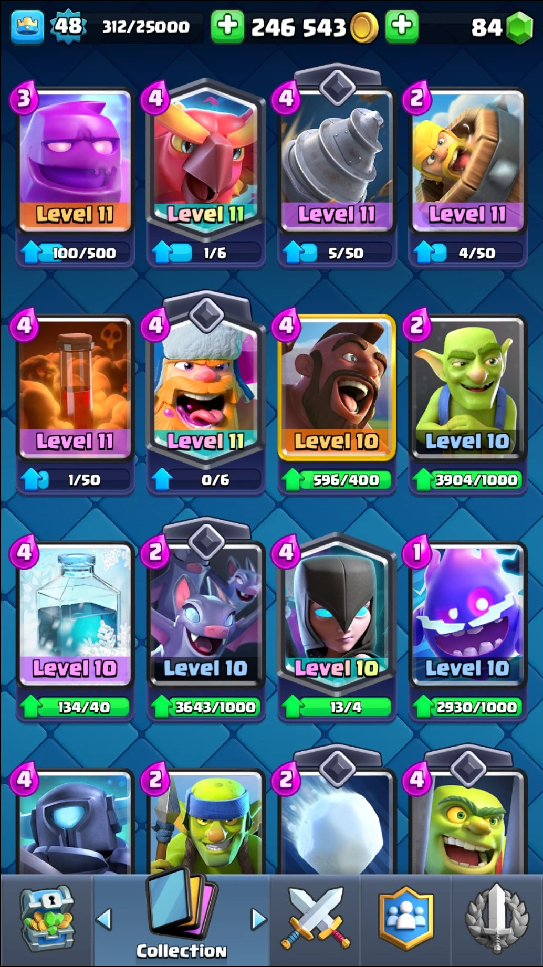Screen dimensions: 543x967
Task: Click the right arrow beside Collection
Action: pyautogui.click(x=258, y=919)
